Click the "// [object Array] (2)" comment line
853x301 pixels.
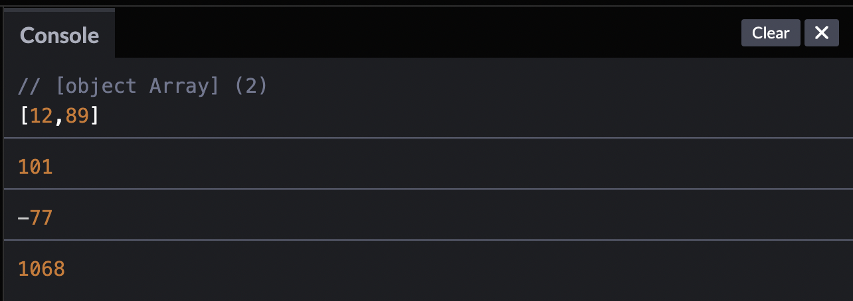[143, 86]
